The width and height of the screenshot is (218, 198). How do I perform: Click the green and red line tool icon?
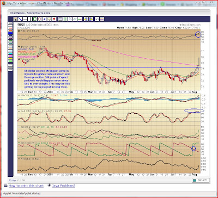coord(80,19)
